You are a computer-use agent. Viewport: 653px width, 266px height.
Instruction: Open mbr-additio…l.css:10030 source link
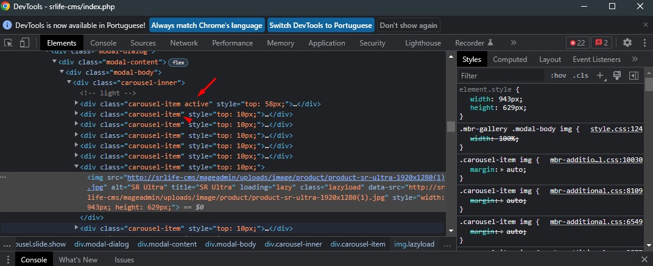tap(596, 160)
